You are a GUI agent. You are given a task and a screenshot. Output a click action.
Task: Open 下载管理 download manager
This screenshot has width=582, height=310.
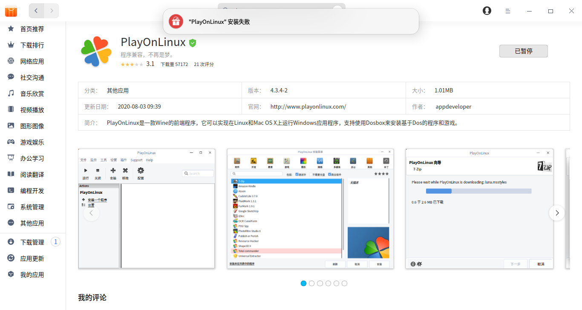point(33,242)
